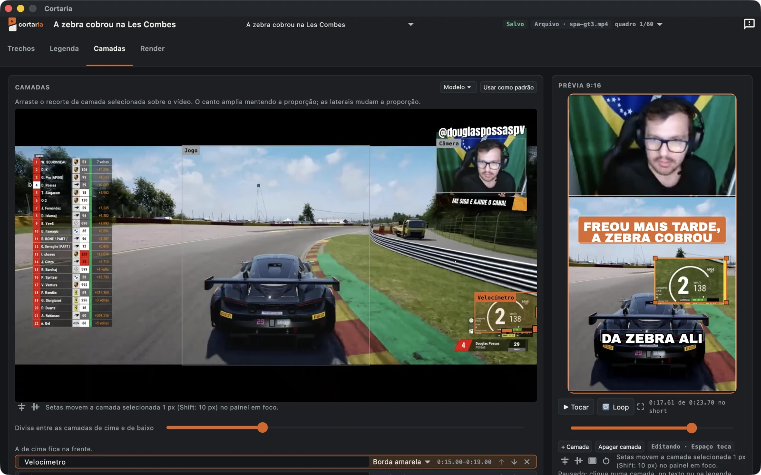The width and height of the screenshot is (761, 475).
Task: Click the speedometer overlay in the preview
Action: click(x=691, y=281)
